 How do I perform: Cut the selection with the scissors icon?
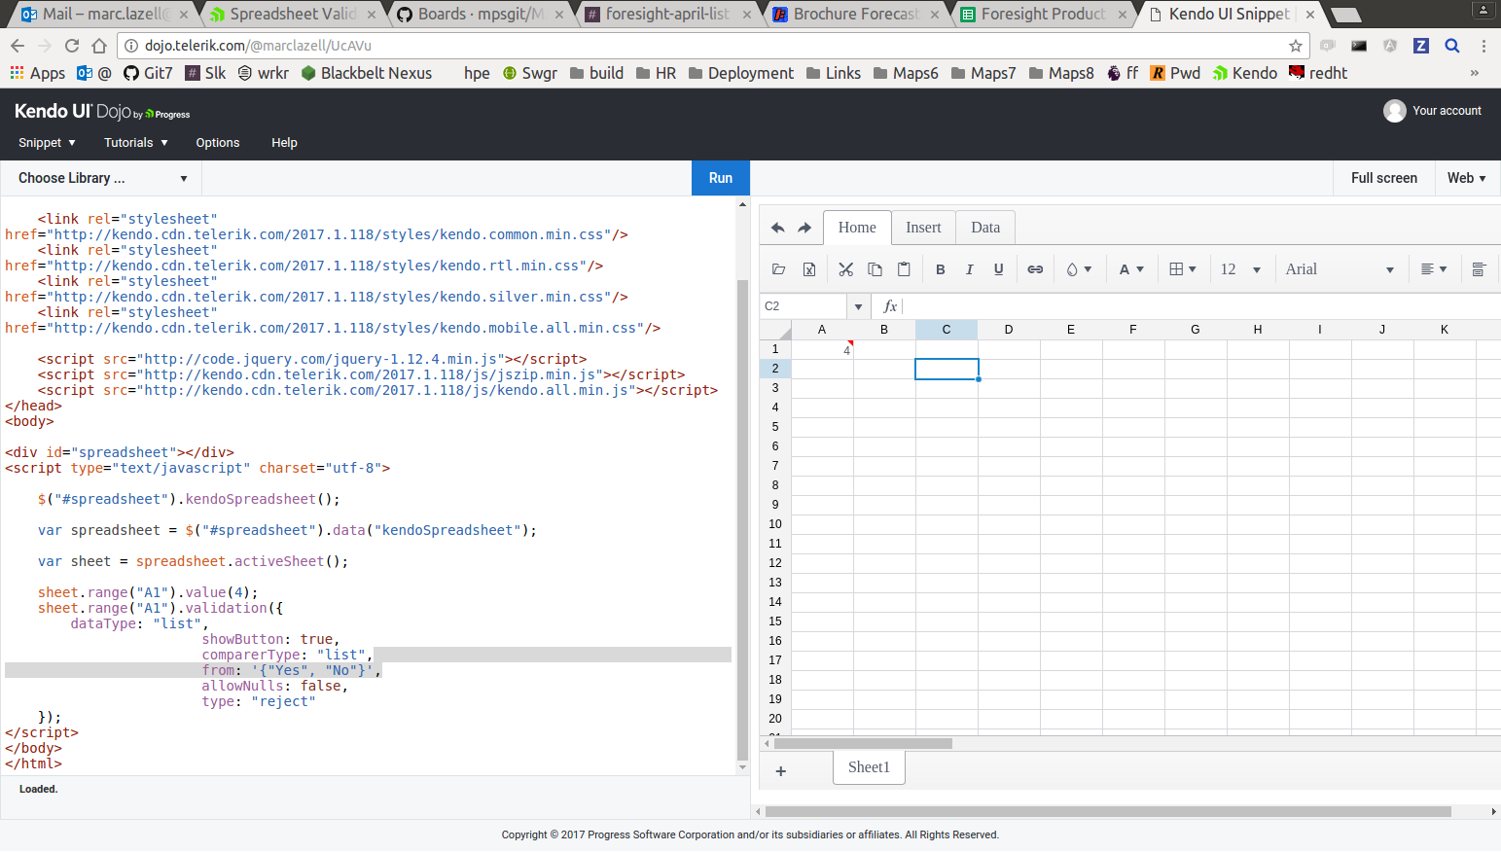pyautogui.click(x=845, y=269)
